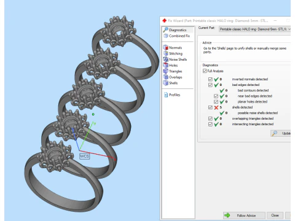Click 'possible noise shells detected' text
Image resolution: width=295 pixels, height=221 pixels.
258,113
